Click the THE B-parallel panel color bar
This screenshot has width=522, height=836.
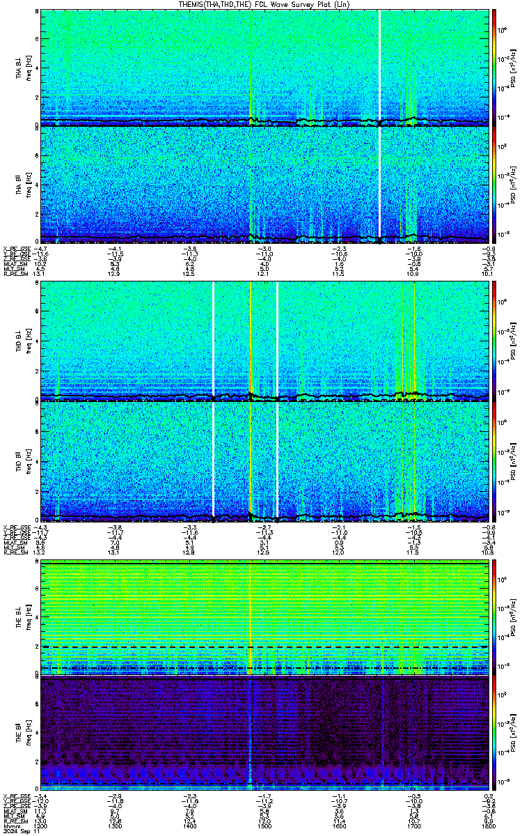tap(494, 733)
